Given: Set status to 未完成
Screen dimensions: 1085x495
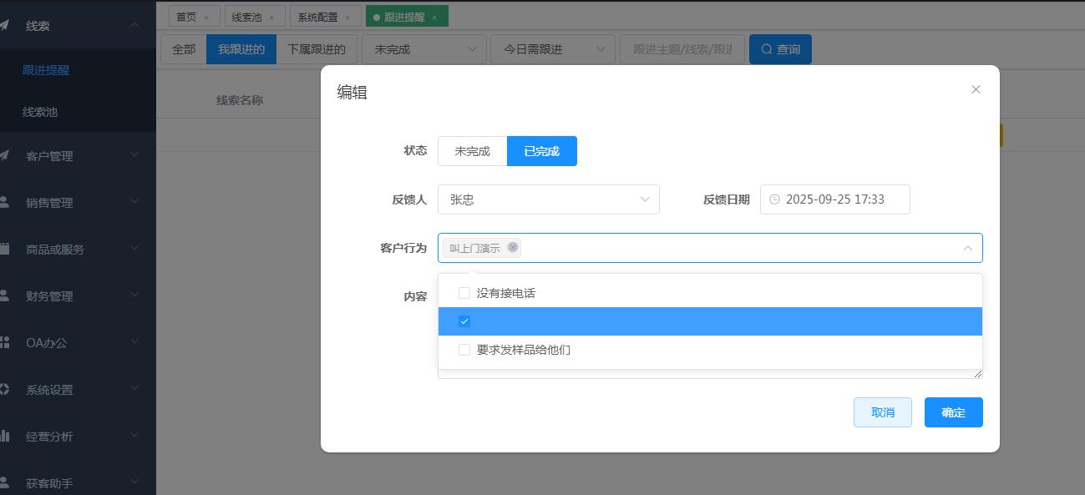Looking at the screenshot, I should click(472, 151).
